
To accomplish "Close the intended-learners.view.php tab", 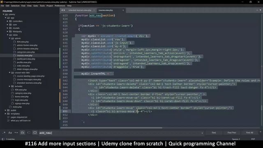I will [x=94, y=10].
